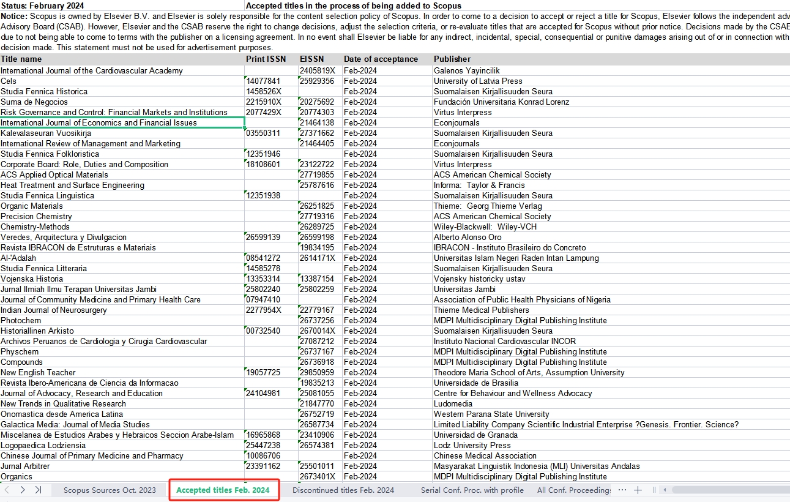The width and height of the screenshot is (790, 502).
Task: Click the Status: February 2024 cell
Action: pyautogui.click(x=122, y=6)
